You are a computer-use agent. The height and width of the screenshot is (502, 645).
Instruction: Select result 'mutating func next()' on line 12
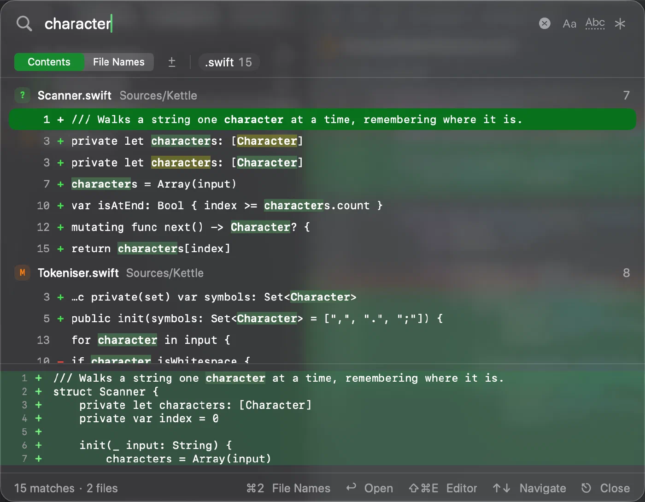click(x=322, y=227)
